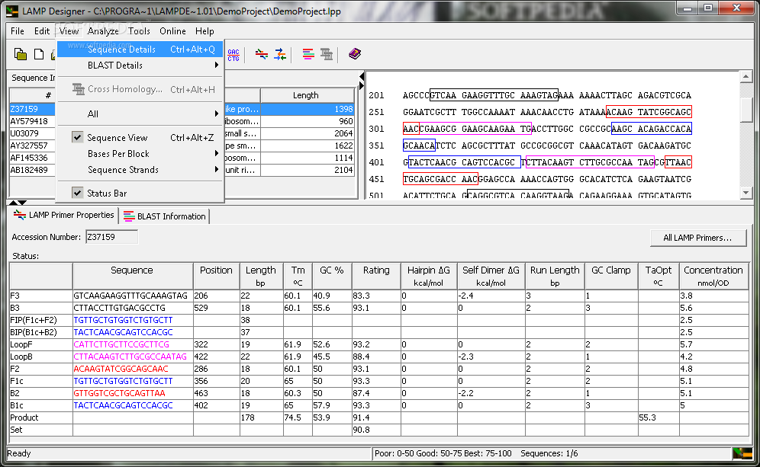This screenshot has width=760, height=467.
Task: Open the Tools menu
Action: point(139,31)
